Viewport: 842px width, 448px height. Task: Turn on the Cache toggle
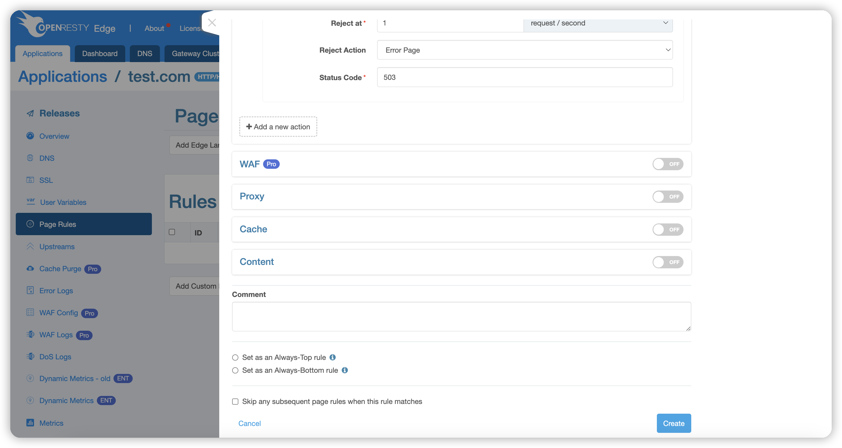point(668,229)
